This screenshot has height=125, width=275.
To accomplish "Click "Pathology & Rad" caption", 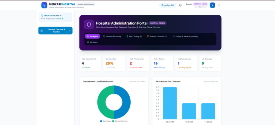I will point(207,68).
